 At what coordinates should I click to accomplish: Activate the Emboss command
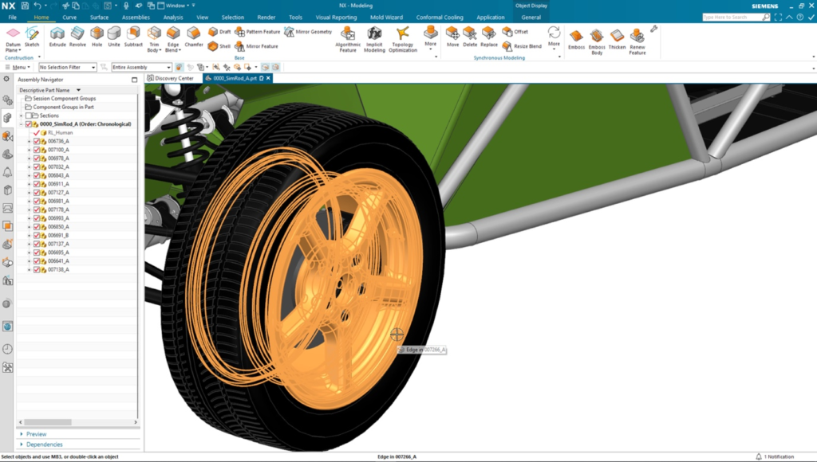pos(578,35)
